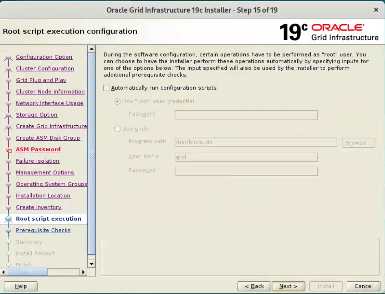The image size is (385, 294).
Task: Click the Program path field
Action: (x=256, y=142)
